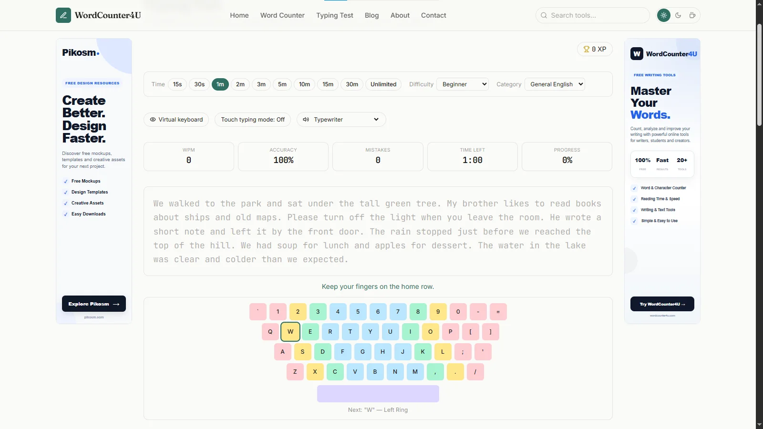
Task: Click the trophy XP badge
Action: click(x=595, y=49)
